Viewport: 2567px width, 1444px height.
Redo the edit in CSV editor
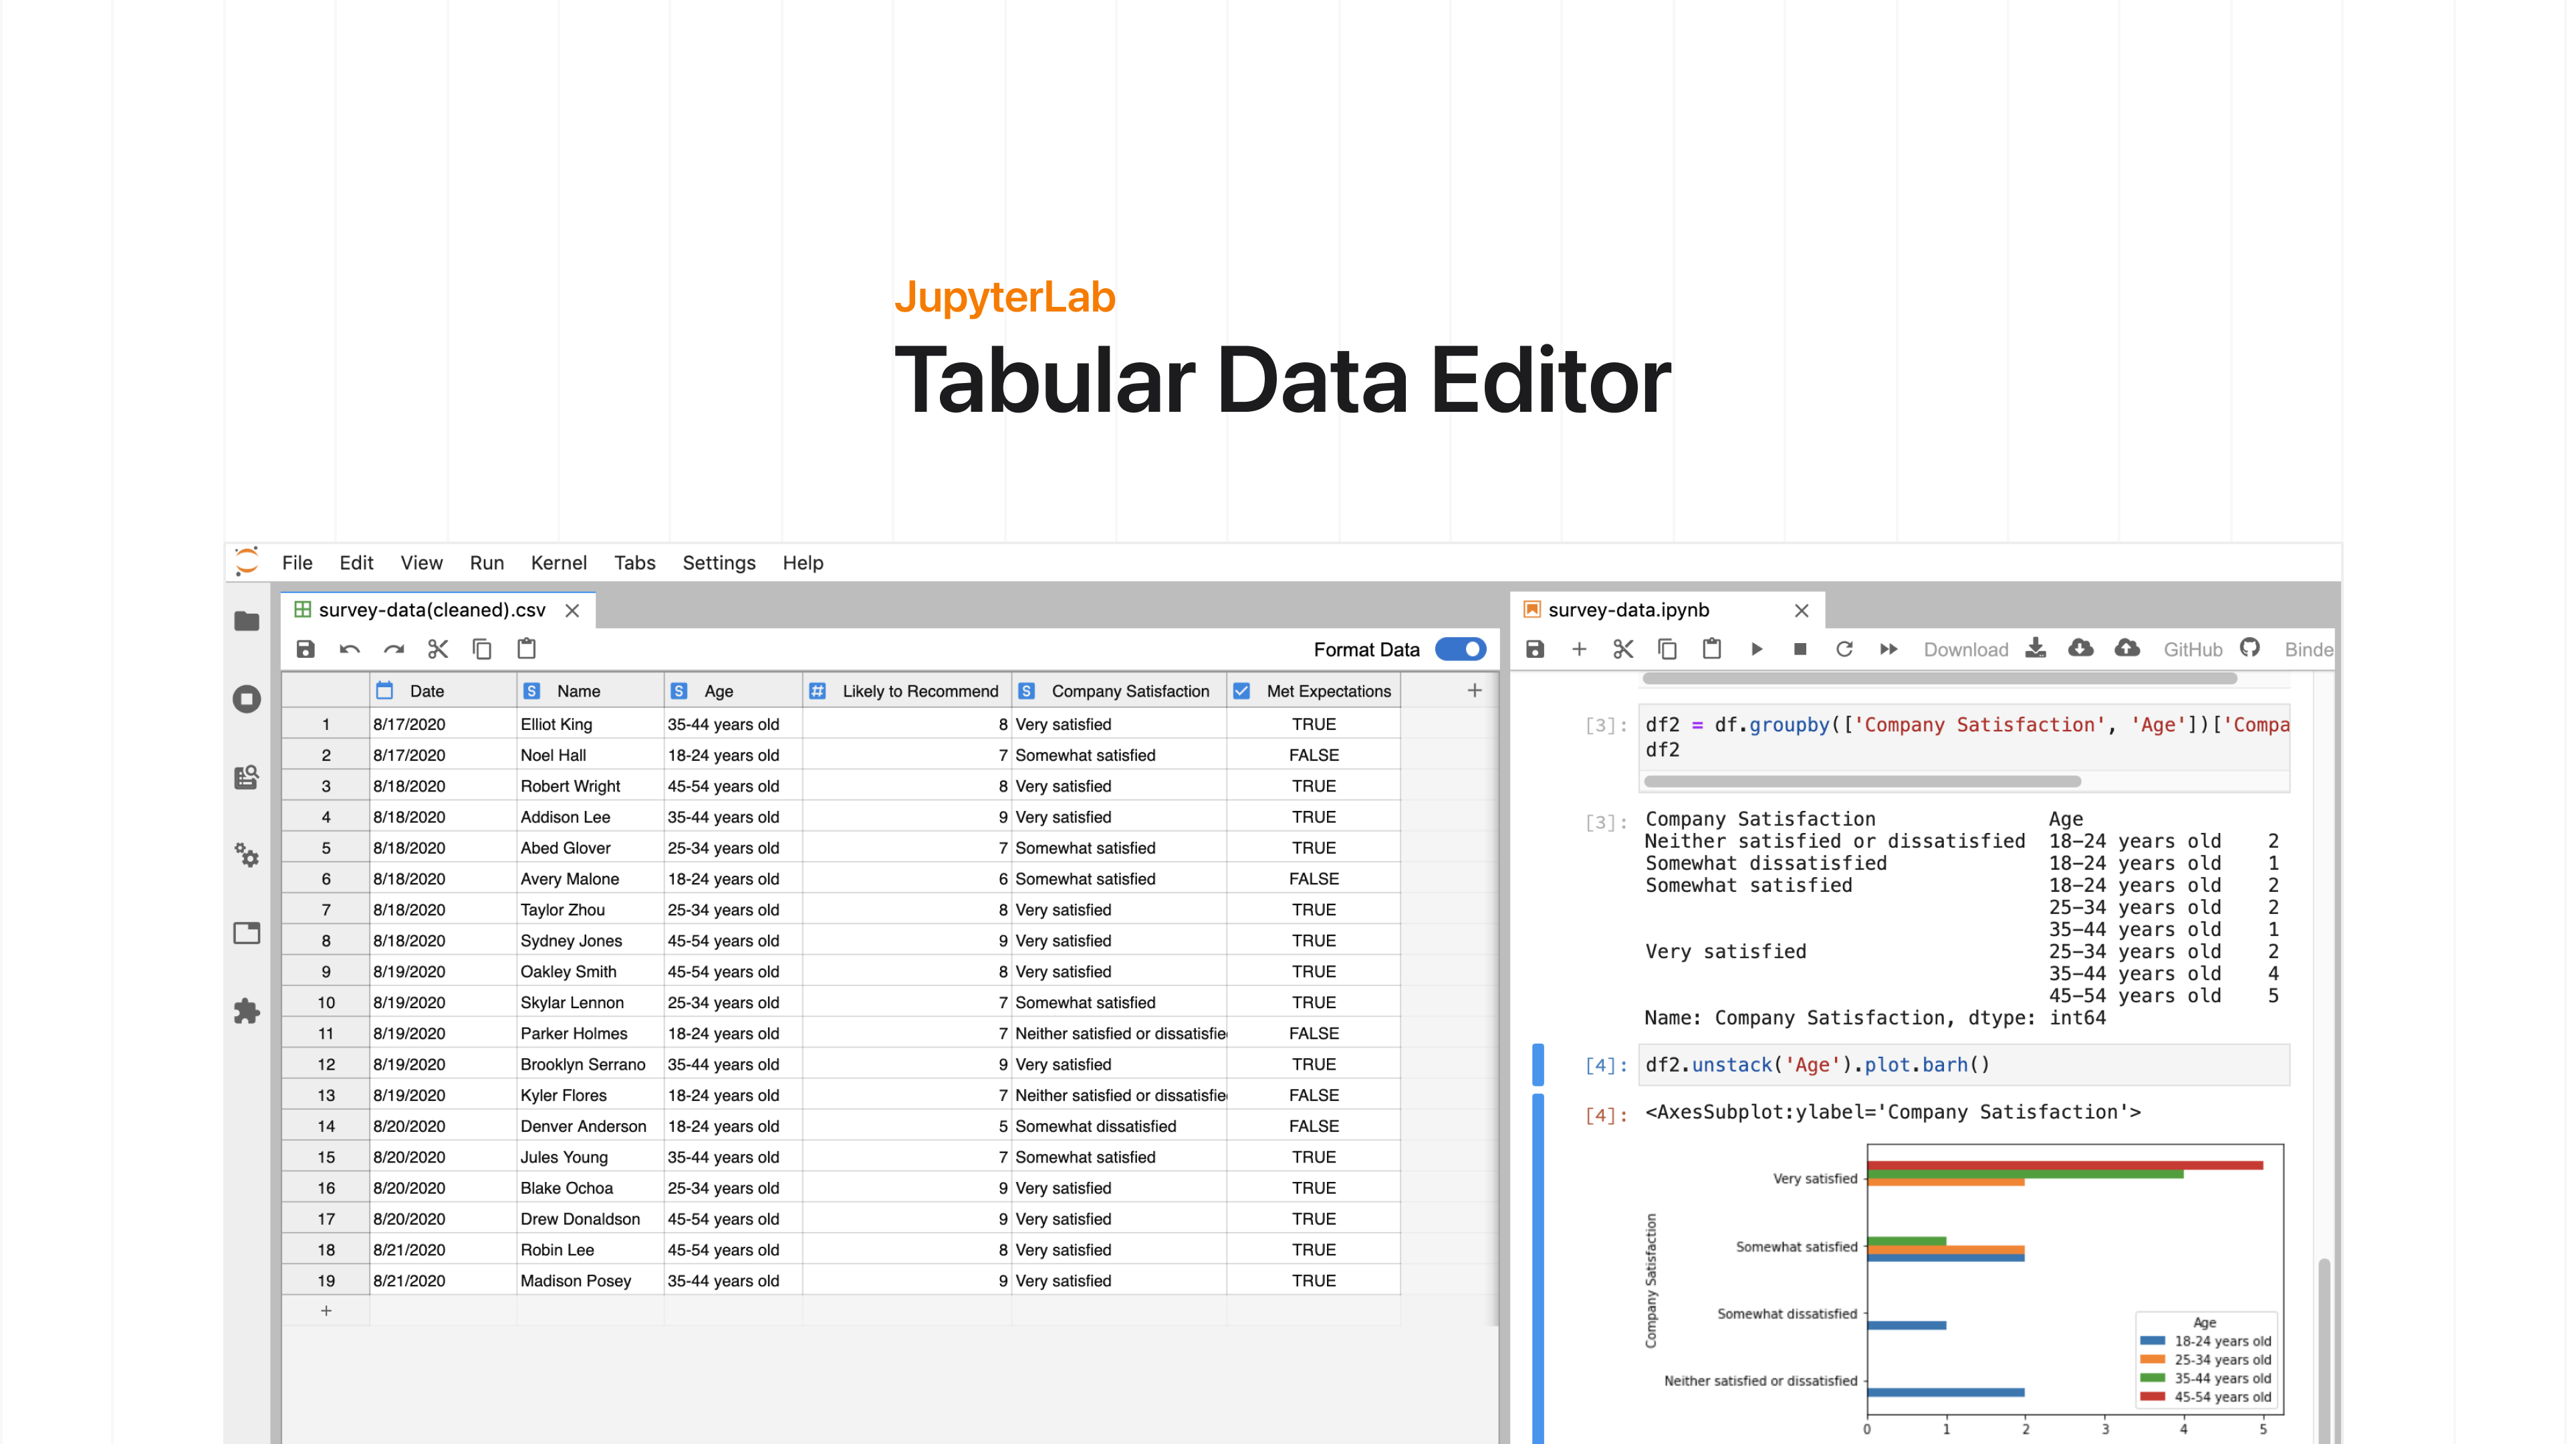pos(394,650)
